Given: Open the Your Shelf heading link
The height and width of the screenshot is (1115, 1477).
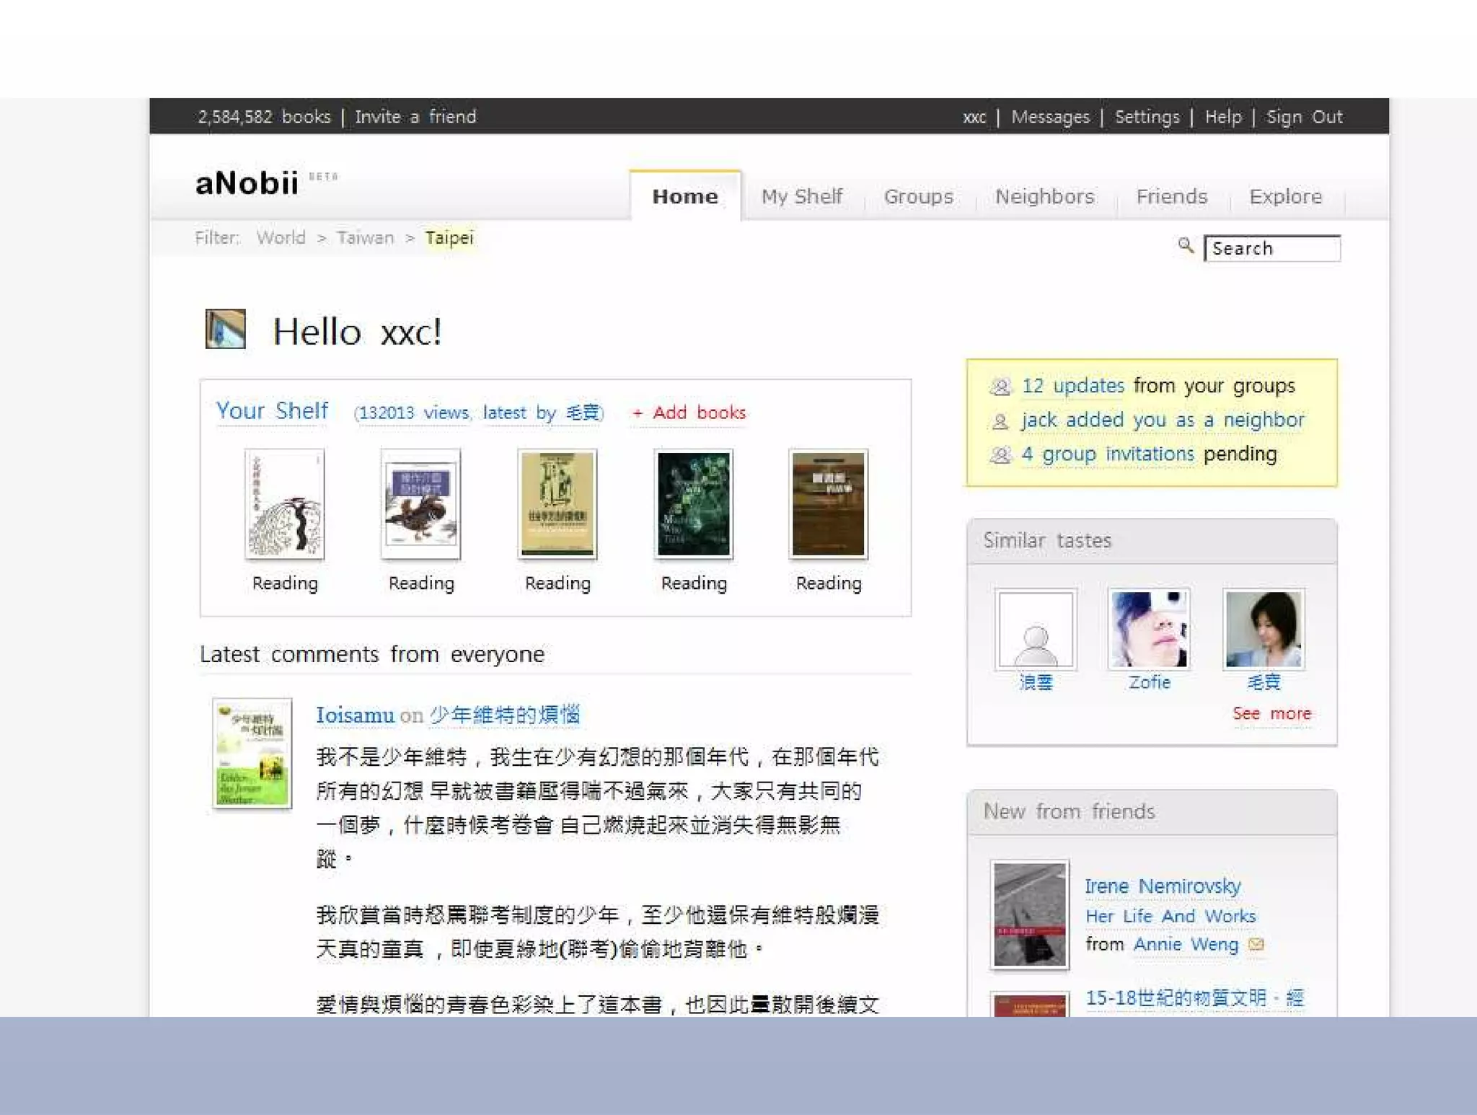Looking at the screenshot, I should (x=272, y=410).
